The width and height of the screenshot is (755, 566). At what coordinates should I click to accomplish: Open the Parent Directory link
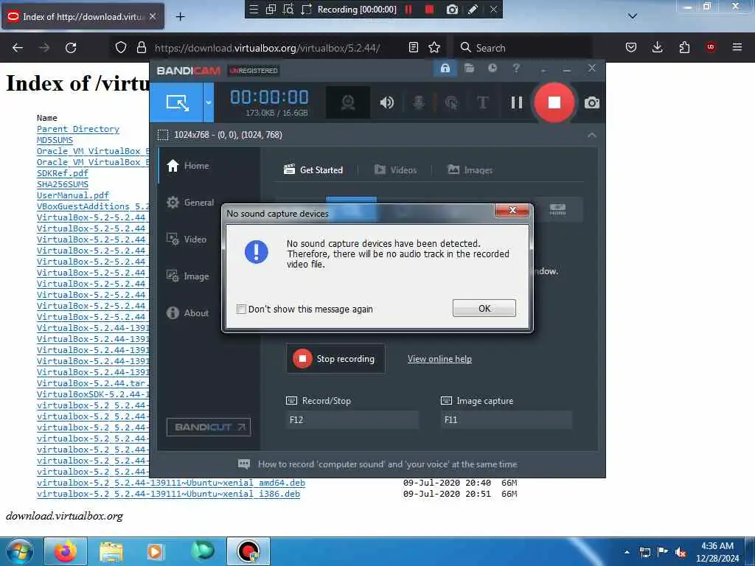(78, 129)
